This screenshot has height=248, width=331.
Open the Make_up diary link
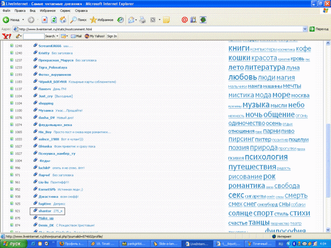click(x=46, y=218)
